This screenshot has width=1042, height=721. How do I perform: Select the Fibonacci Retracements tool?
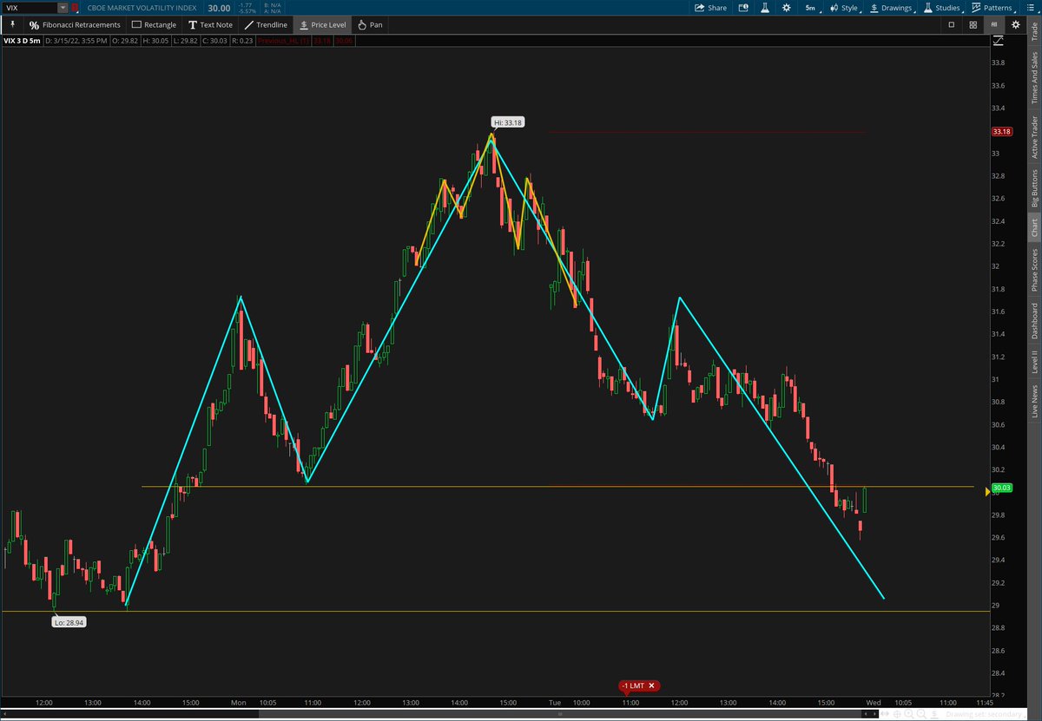click(x=75, y=24)
